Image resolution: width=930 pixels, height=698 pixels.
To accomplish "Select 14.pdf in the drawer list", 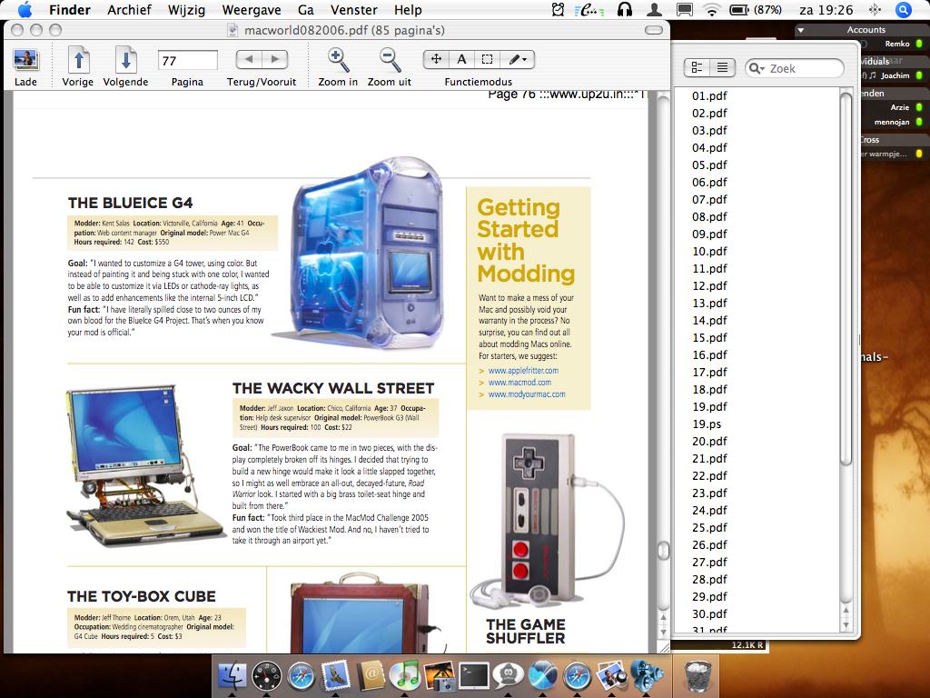I will pos(709,321).
